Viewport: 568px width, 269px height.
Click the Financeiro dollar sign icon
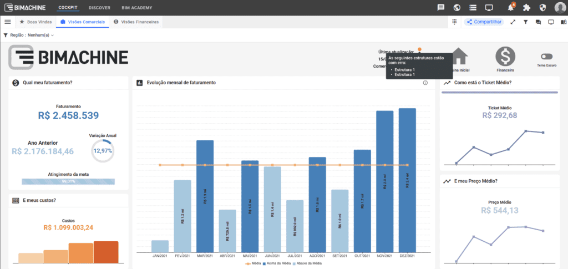click(x=505, y=57)
